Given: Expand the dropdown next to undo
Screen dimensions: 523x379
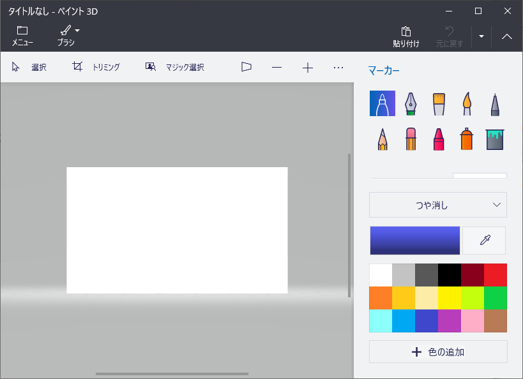Looking at the screenshot, I should click(481, 36).
